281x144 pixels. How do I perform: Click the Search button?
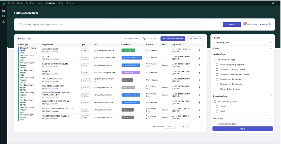point(232,24)
